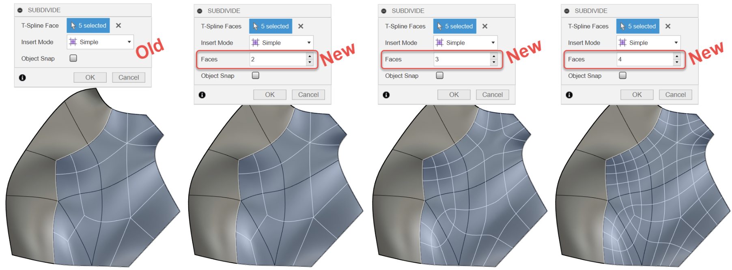Click the info icon in Faces 2 dialog
Image resolution: width=732 pixels, height=270 pixels.
click(x=202, y=95)
